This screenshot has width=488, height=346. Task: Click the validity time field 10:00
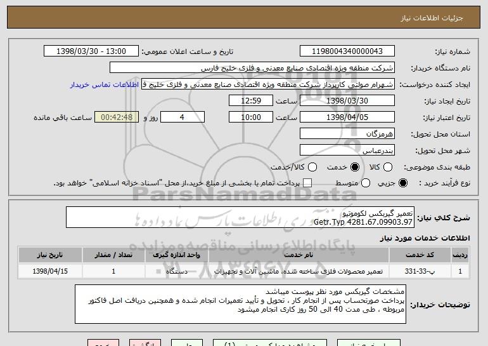(x=251, y=117)
